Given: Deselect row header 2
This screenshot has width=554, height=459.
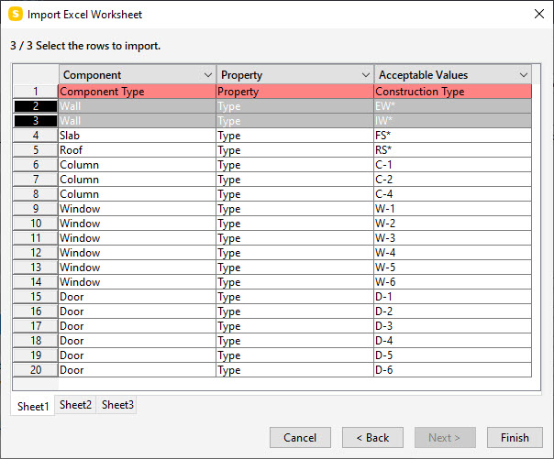Looking at the screenshot, I should [36, 106].
